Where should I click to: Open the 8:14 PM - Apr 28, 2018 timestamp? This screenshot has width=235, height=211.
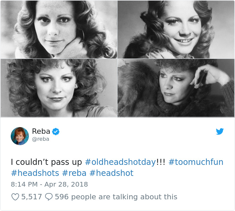tap(49, 184)
